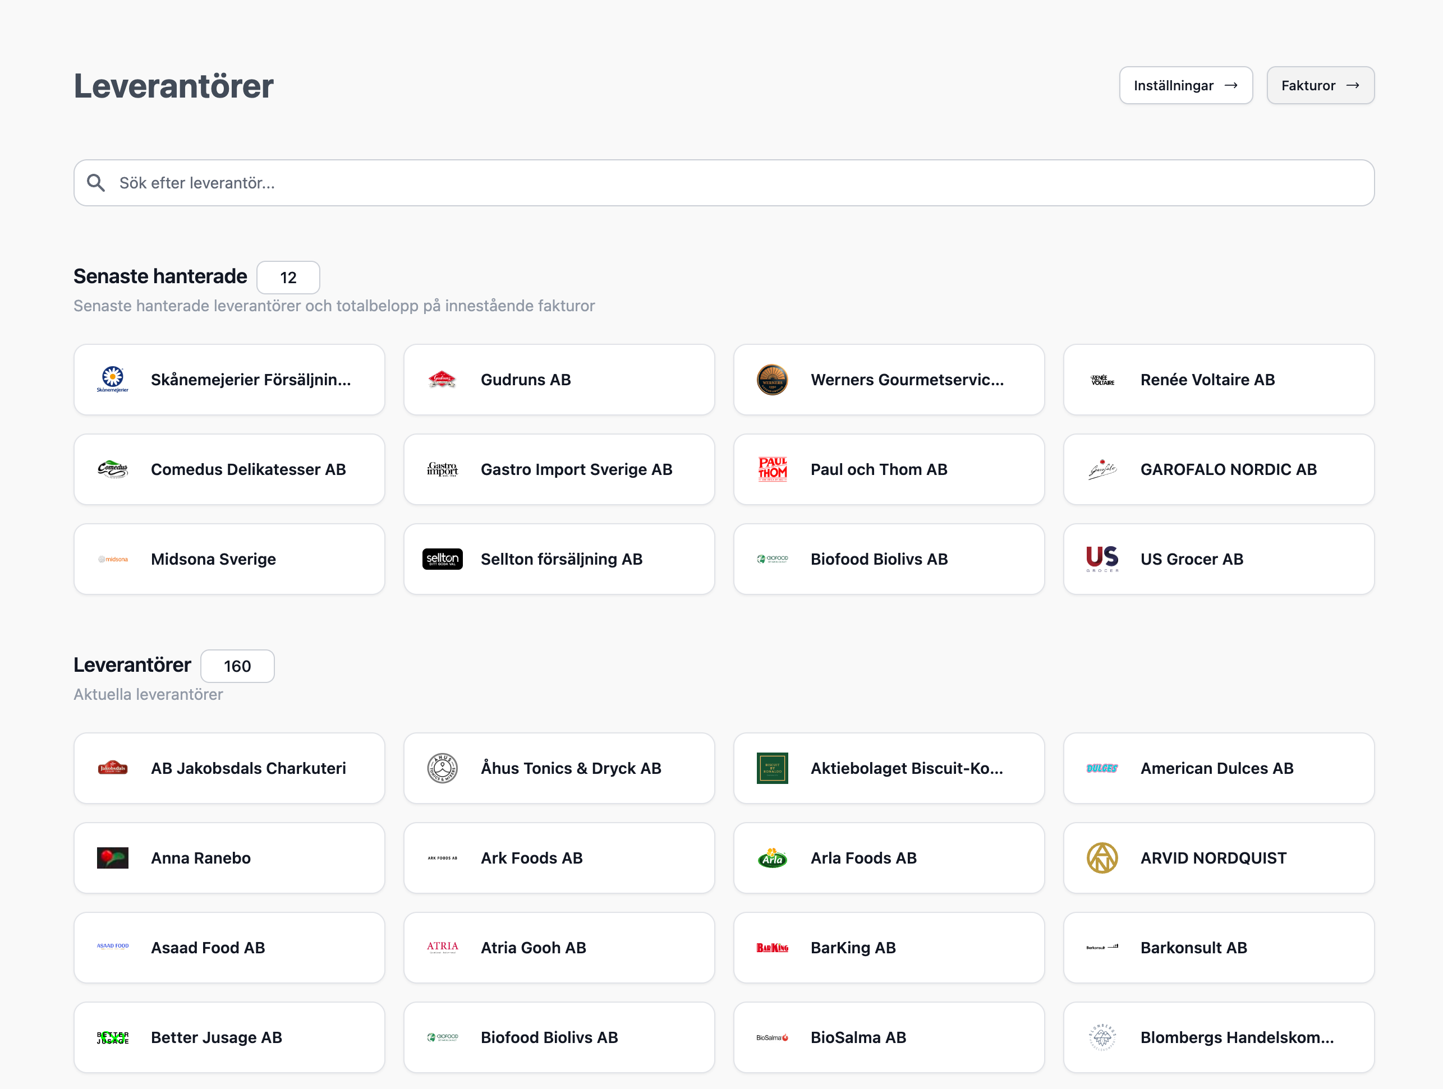The width and height of the screenshot is (1443, 1089).
Task: Select AB Jakobsdals Charkuteri
Action: [229, 768]
